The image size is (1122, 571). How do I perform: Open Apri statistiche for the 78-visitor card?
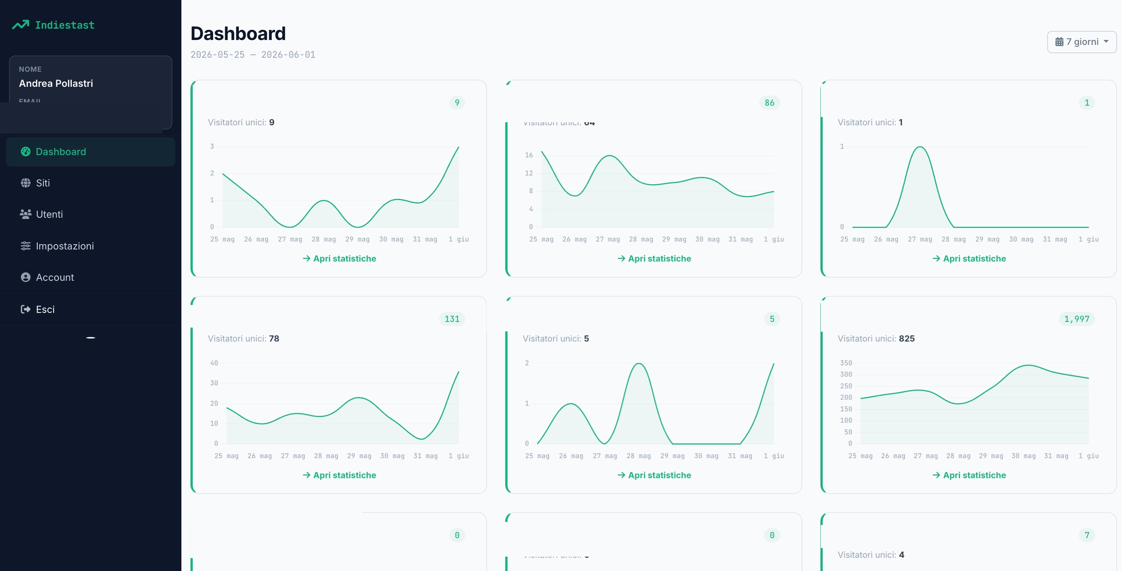click(339, 475)
